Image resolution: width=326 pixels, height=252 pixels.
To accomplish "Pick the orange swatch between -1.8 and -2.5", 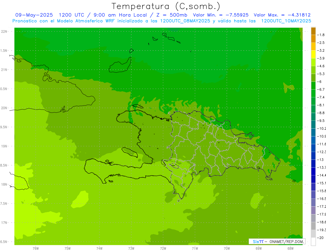I will point(313,39).
